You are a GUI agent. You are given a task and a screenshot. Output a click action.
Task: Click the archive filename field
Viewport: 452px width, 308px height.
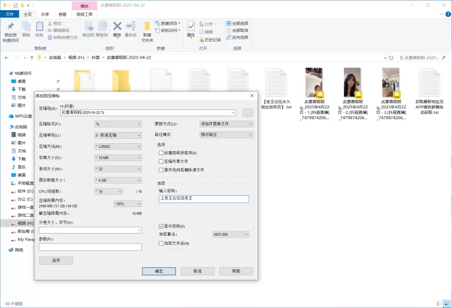148,113
